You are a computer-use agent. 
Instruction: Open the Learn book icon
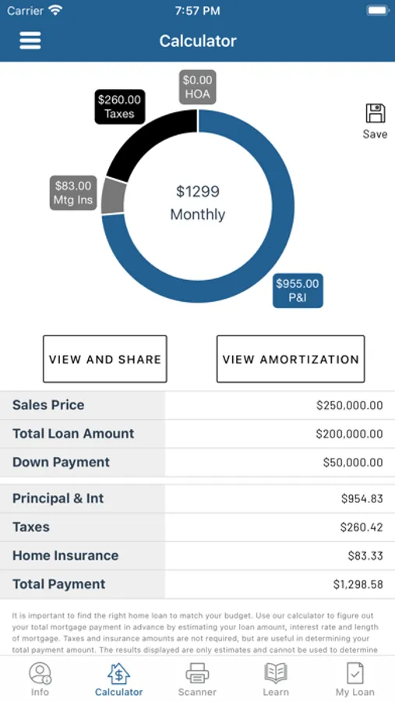pos(276,673)
